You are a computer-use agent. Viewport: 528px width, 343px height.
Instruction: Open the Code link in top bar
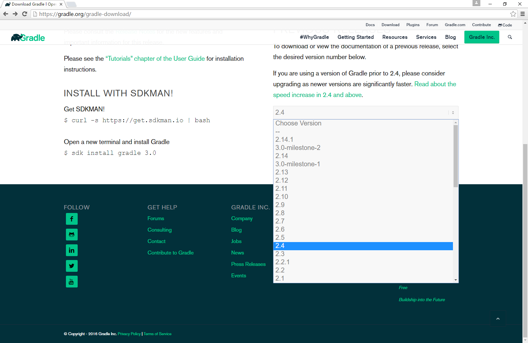[505, 25]
